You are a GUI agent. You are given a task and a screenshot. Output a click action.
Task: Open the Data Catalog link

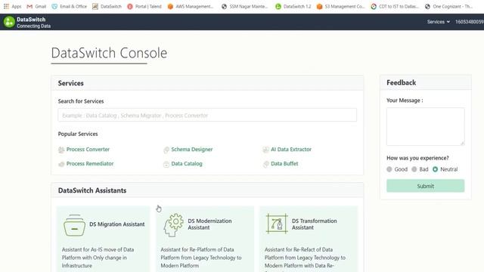coord(187,164)
